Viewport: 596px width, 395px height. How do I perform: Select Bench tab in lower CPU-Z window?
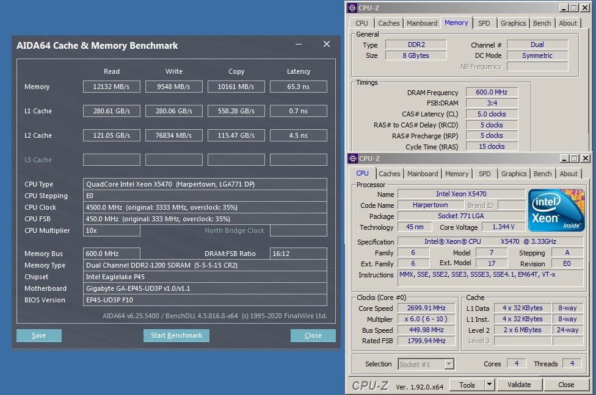tap(542, 174)
